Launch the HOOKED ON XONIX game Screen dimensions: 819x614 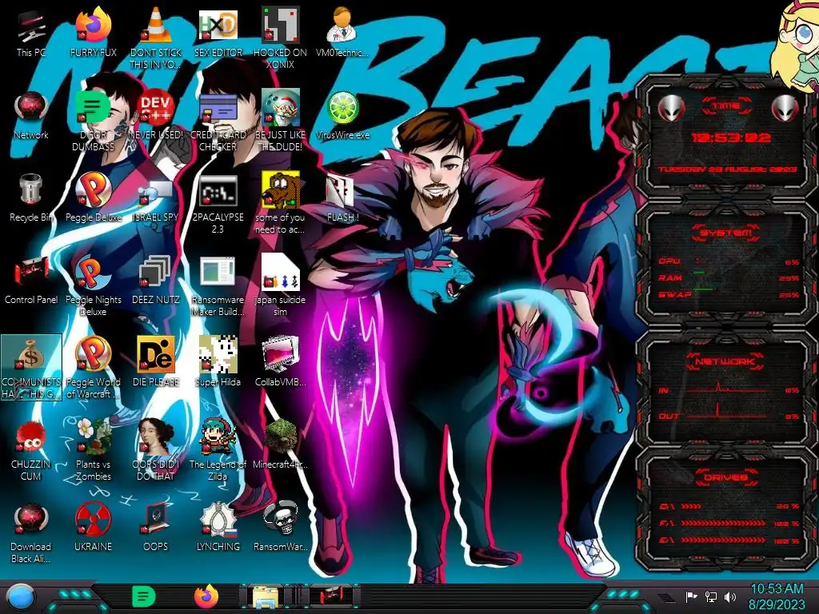280,39
